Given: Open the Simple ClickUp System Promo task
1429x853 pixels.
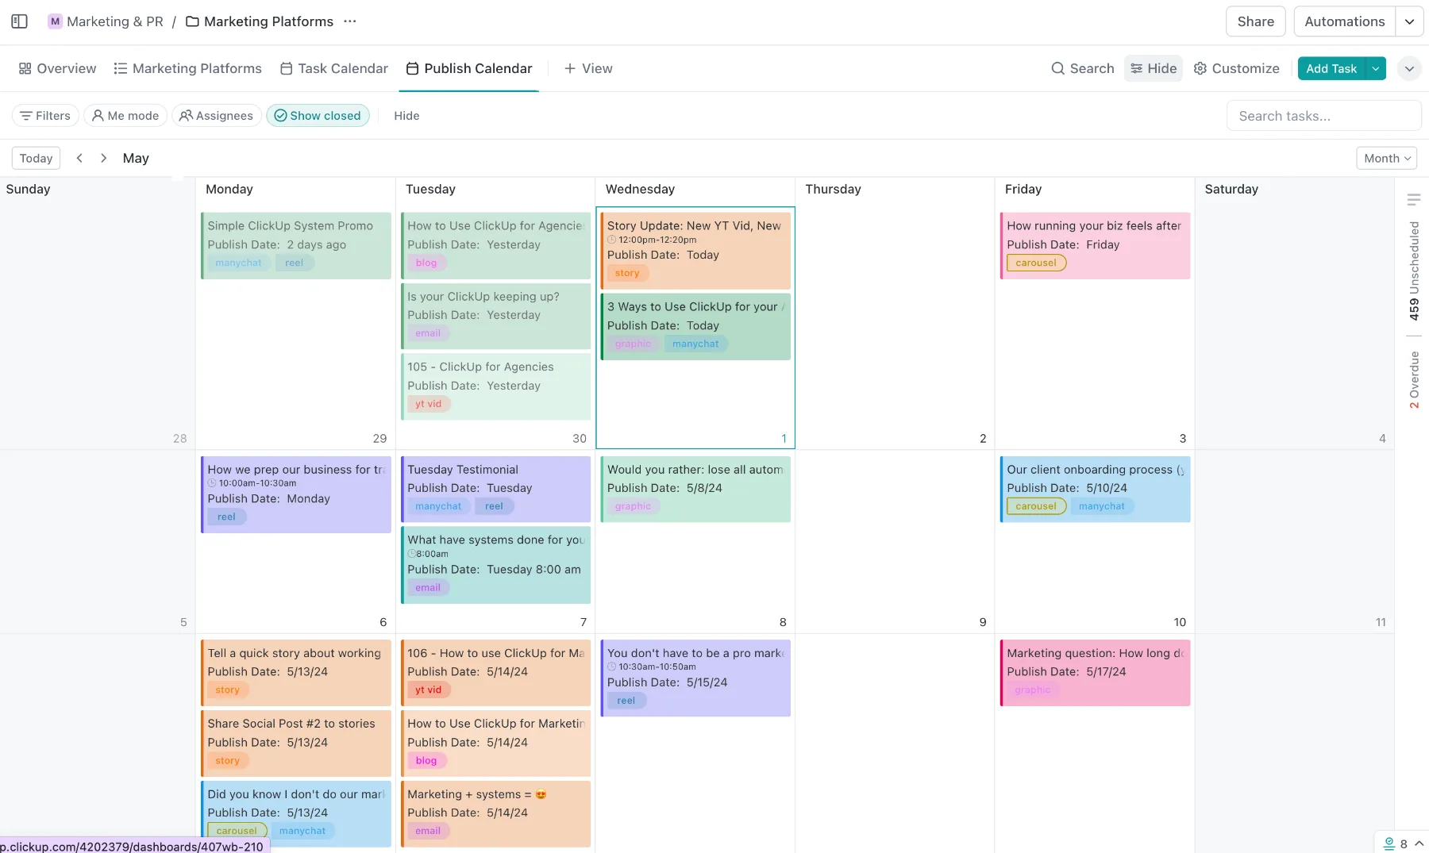Looking at the screenshot, I should pos(296,245).
